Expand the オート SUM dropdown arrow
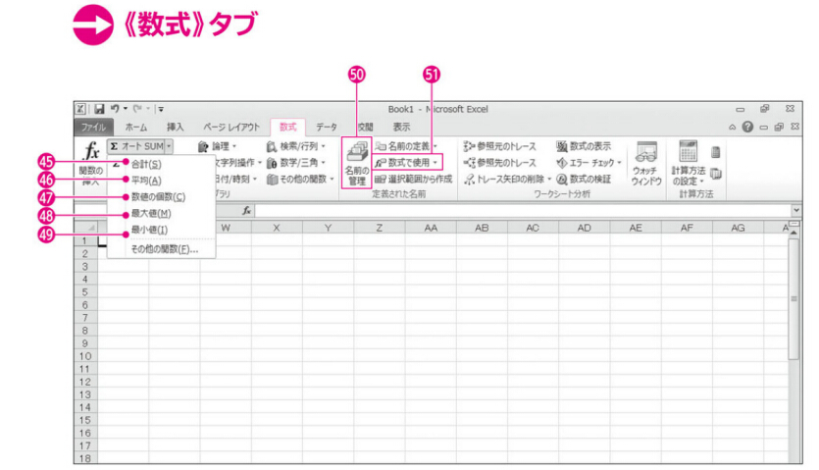819x470 pixels. [x=169, y=146]
